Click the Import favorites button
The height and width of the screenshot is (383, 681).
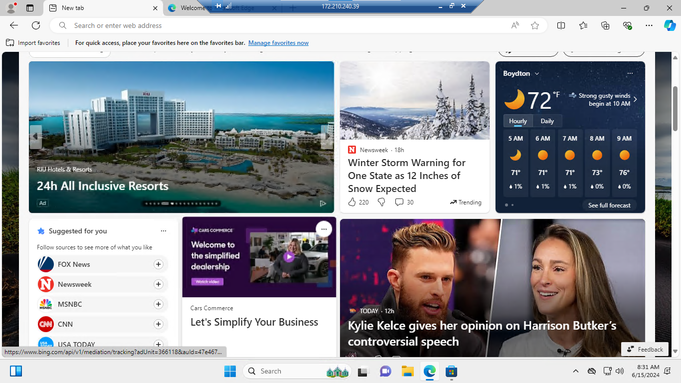33,43
